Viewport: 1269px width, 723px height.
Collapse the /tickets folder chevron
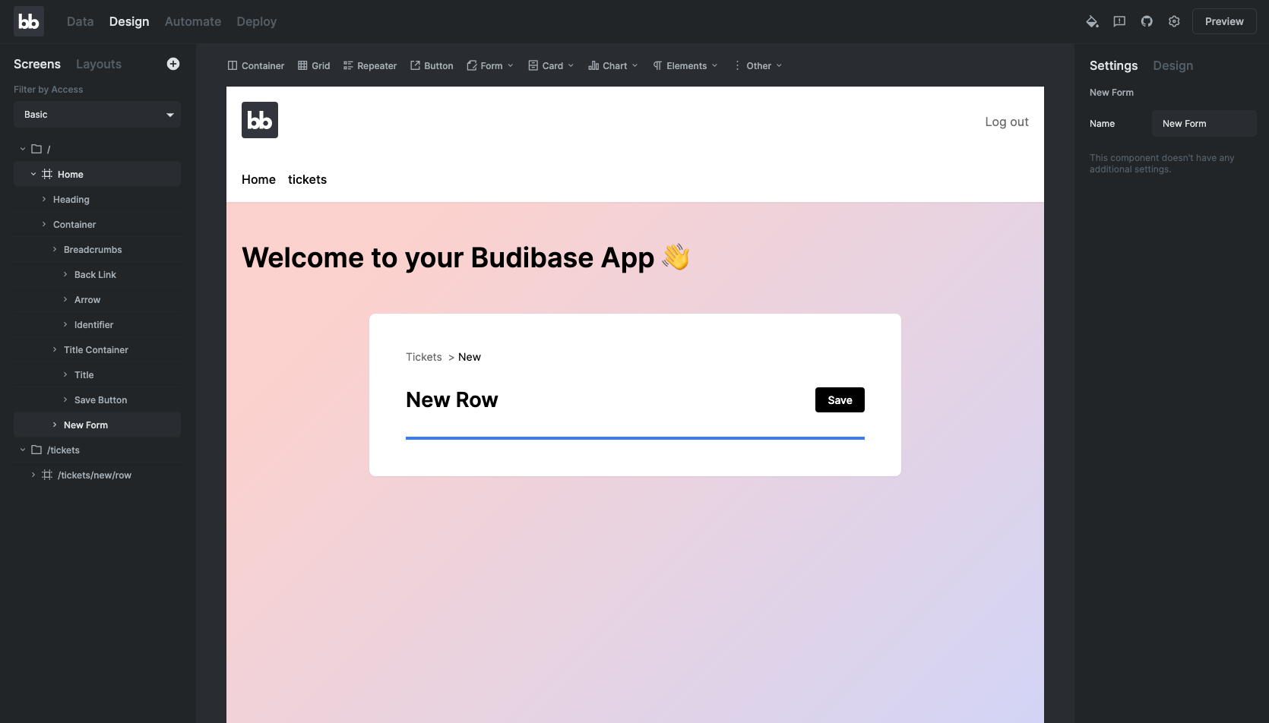(x=23, y=450)
